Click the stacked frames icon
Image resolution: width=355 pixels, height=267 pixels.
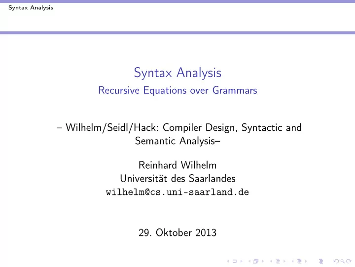(255, 261)
